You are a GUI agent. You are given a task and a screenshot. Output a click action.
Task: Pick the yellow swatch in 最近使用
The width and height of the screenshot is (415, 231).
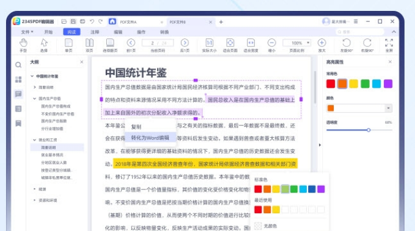(276, 210)
